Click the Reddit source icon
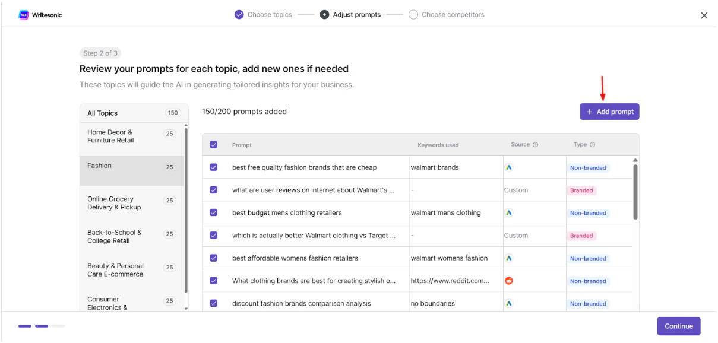The image size is (718, 343). pyautogui.click(x=509, y=281)
